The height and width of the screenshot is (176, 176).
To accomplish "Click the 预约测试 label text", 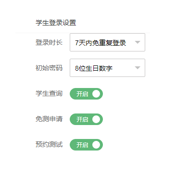I will 49,144.
